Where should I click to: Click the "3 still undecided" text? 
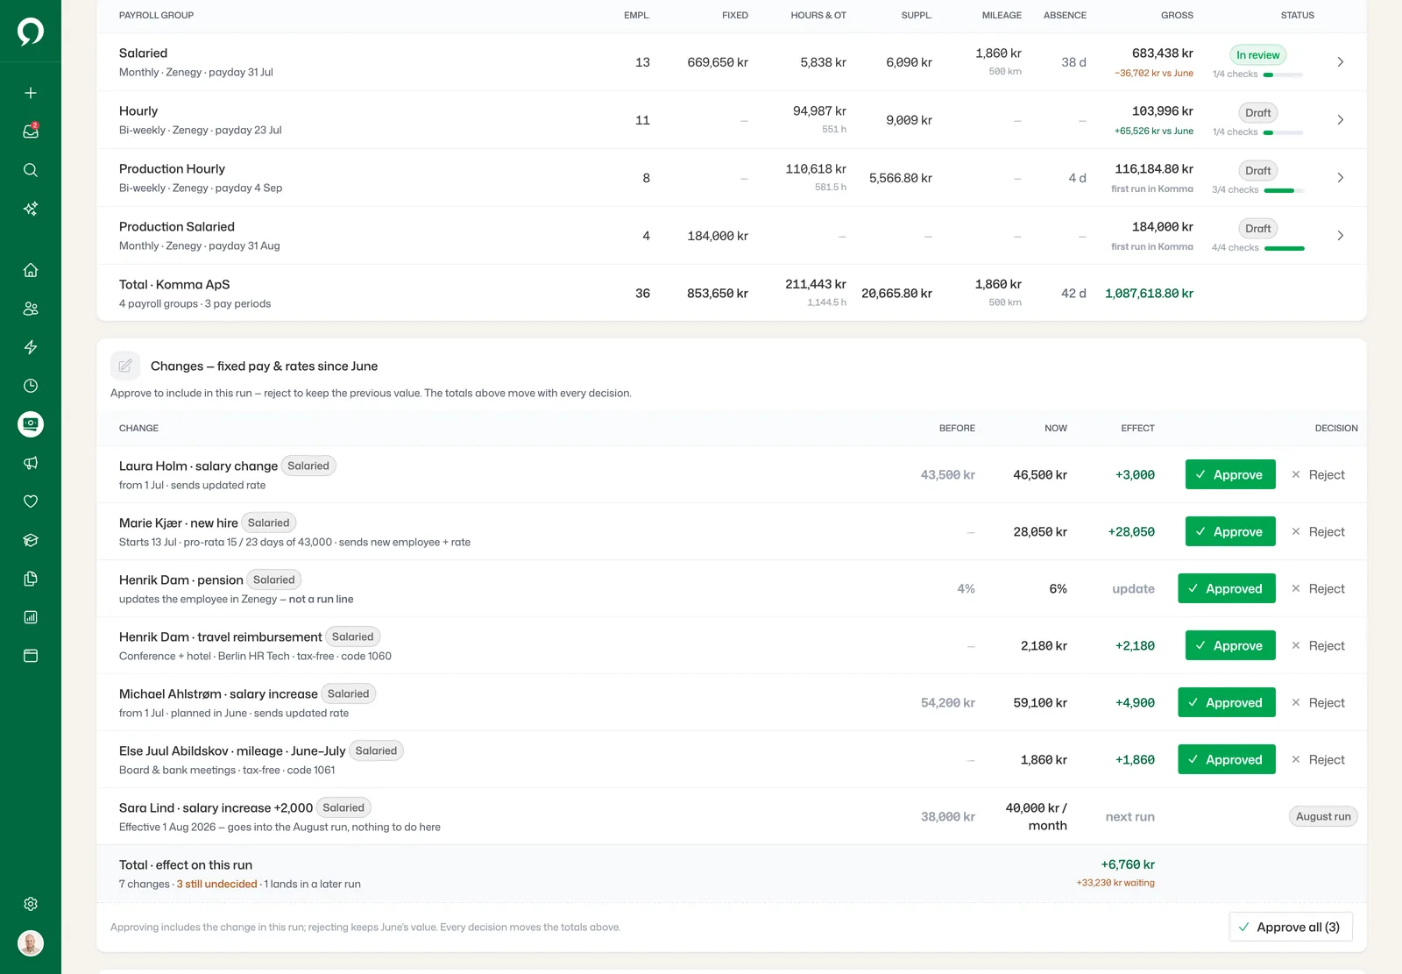click(217, 884)
